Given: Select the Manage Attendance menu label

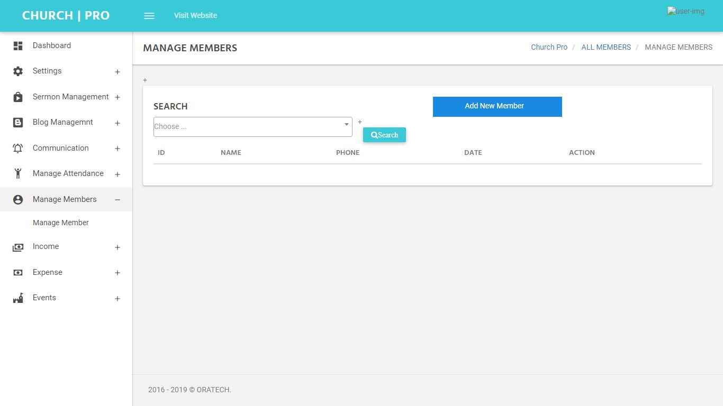Looking at the screenshot, I should coord(68,173).
